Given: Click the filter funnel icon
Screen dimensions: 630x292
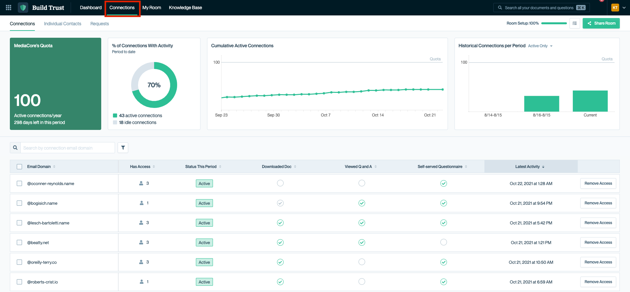Looking at the screenshot, I should pos(123,148).
